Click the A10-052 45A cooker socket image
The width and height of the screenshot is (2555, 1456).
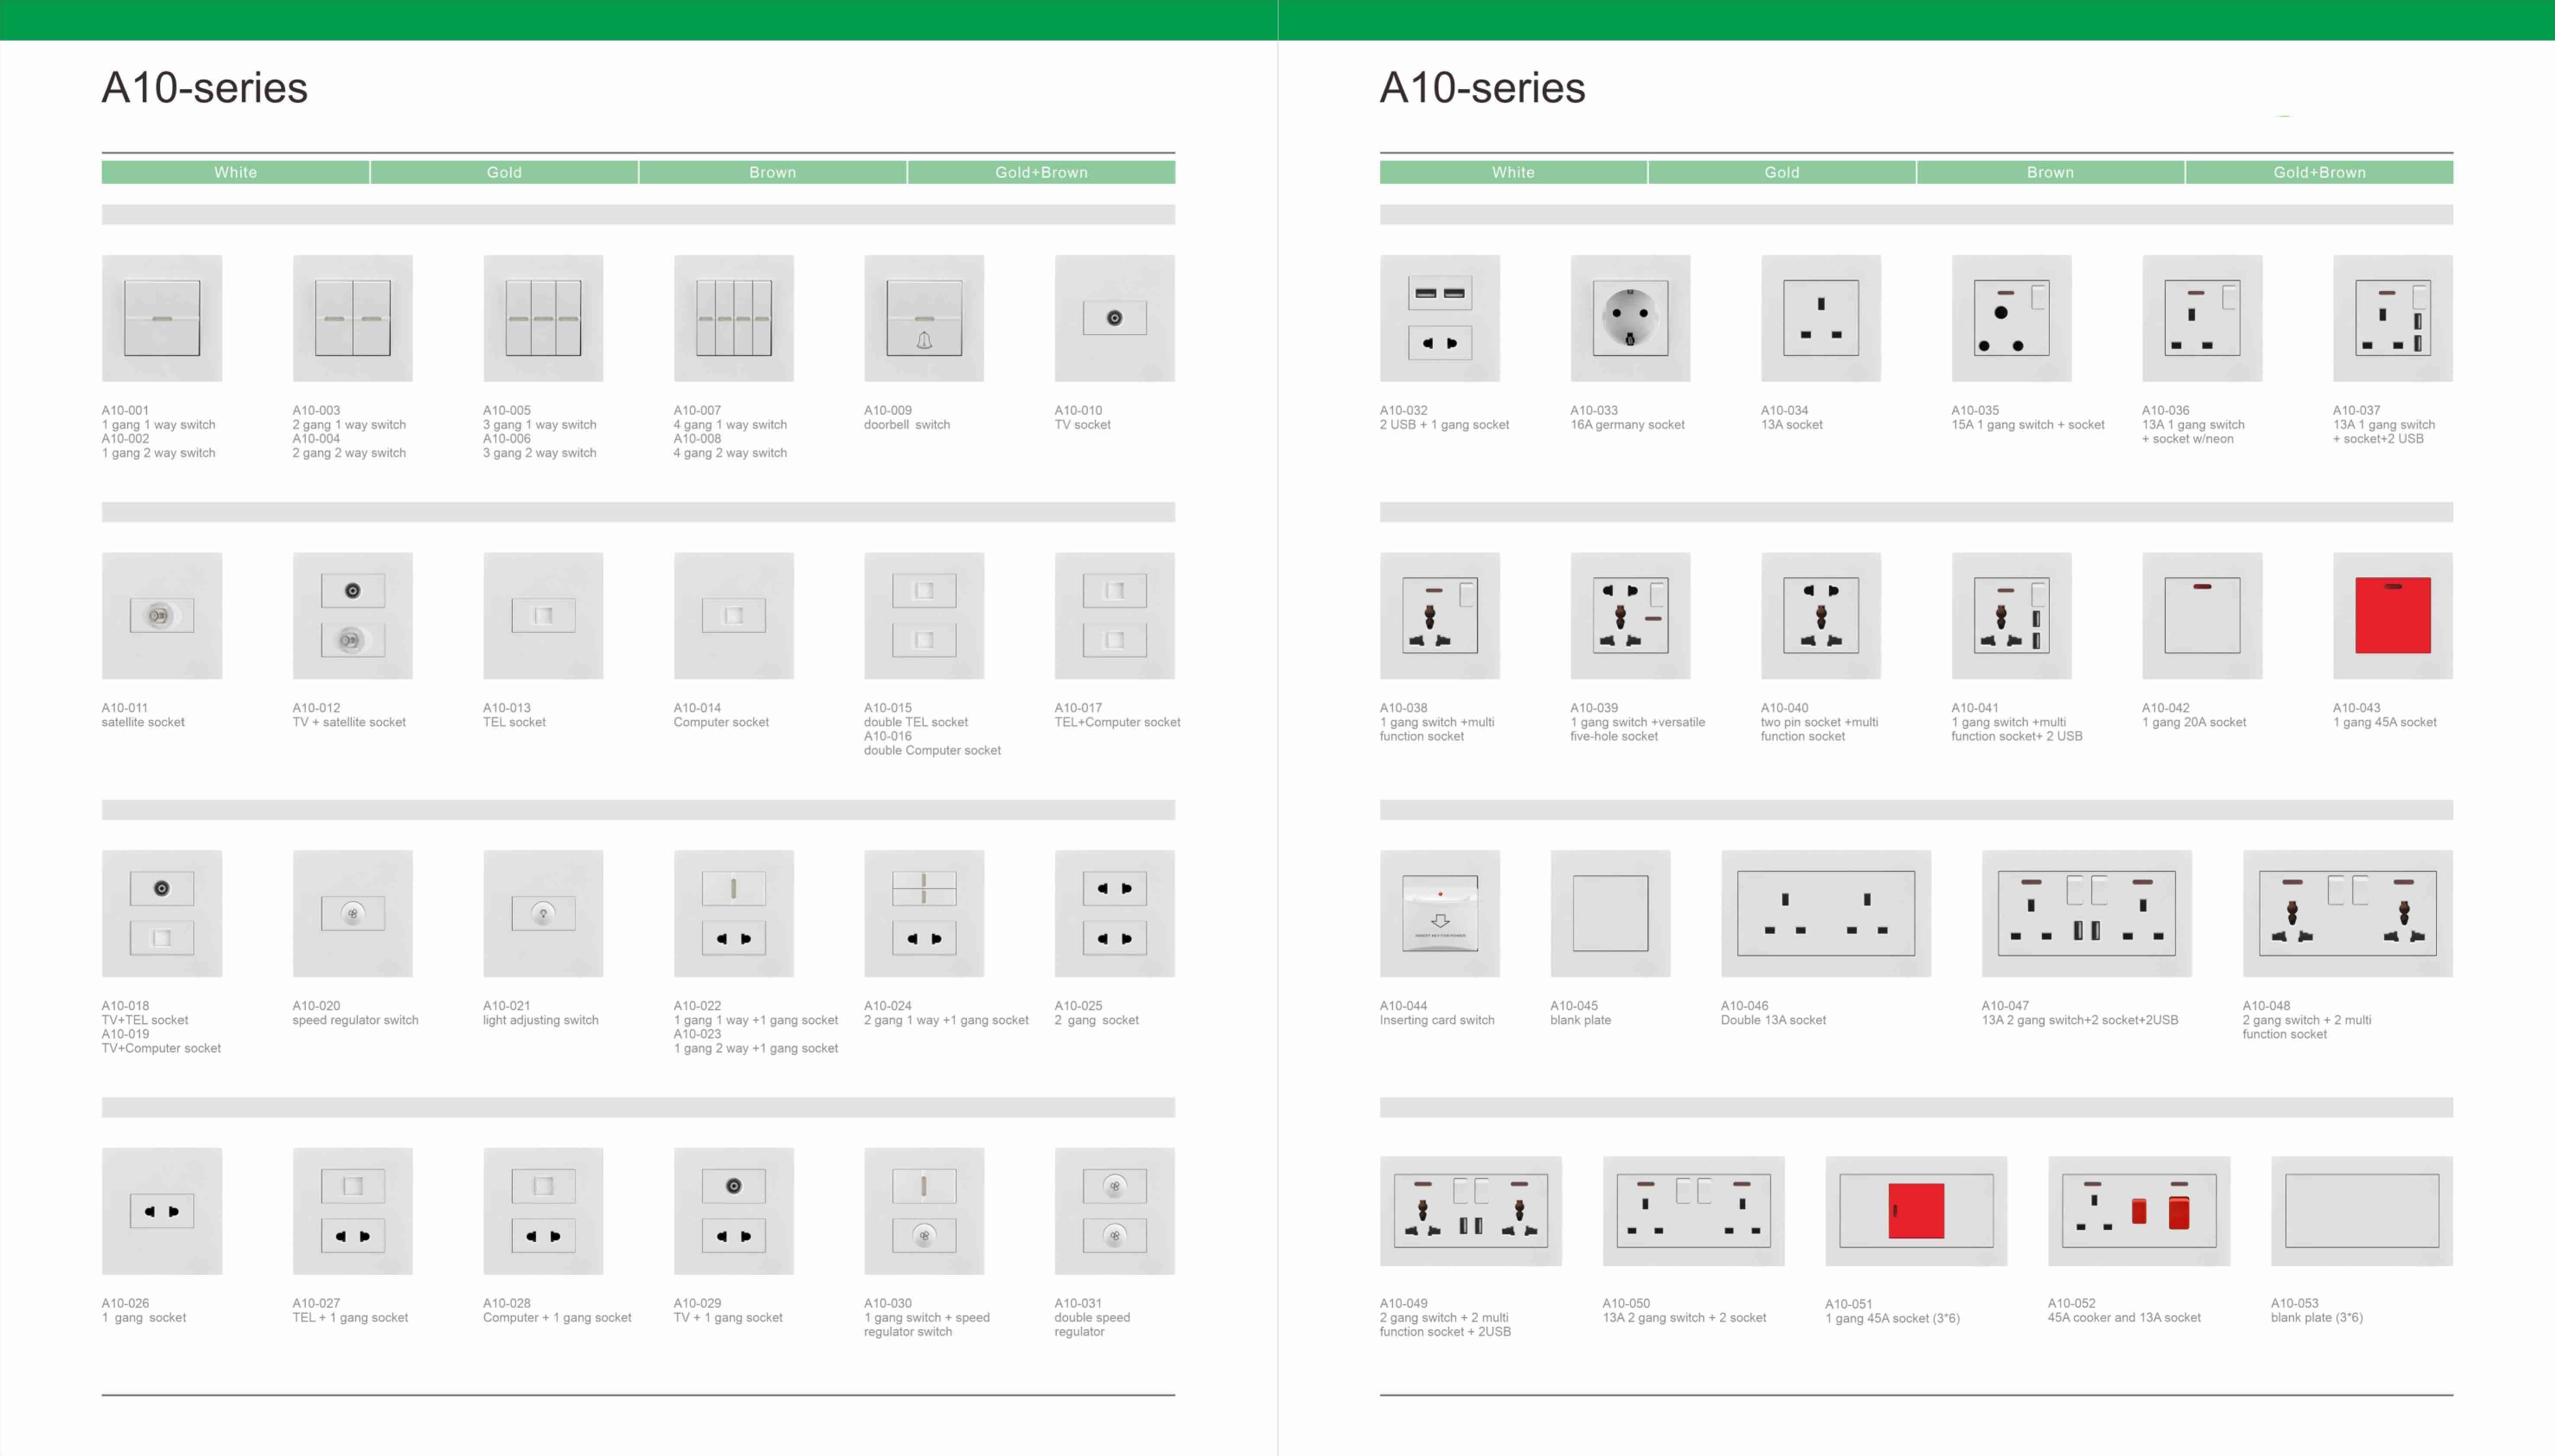[2139, 1211]
